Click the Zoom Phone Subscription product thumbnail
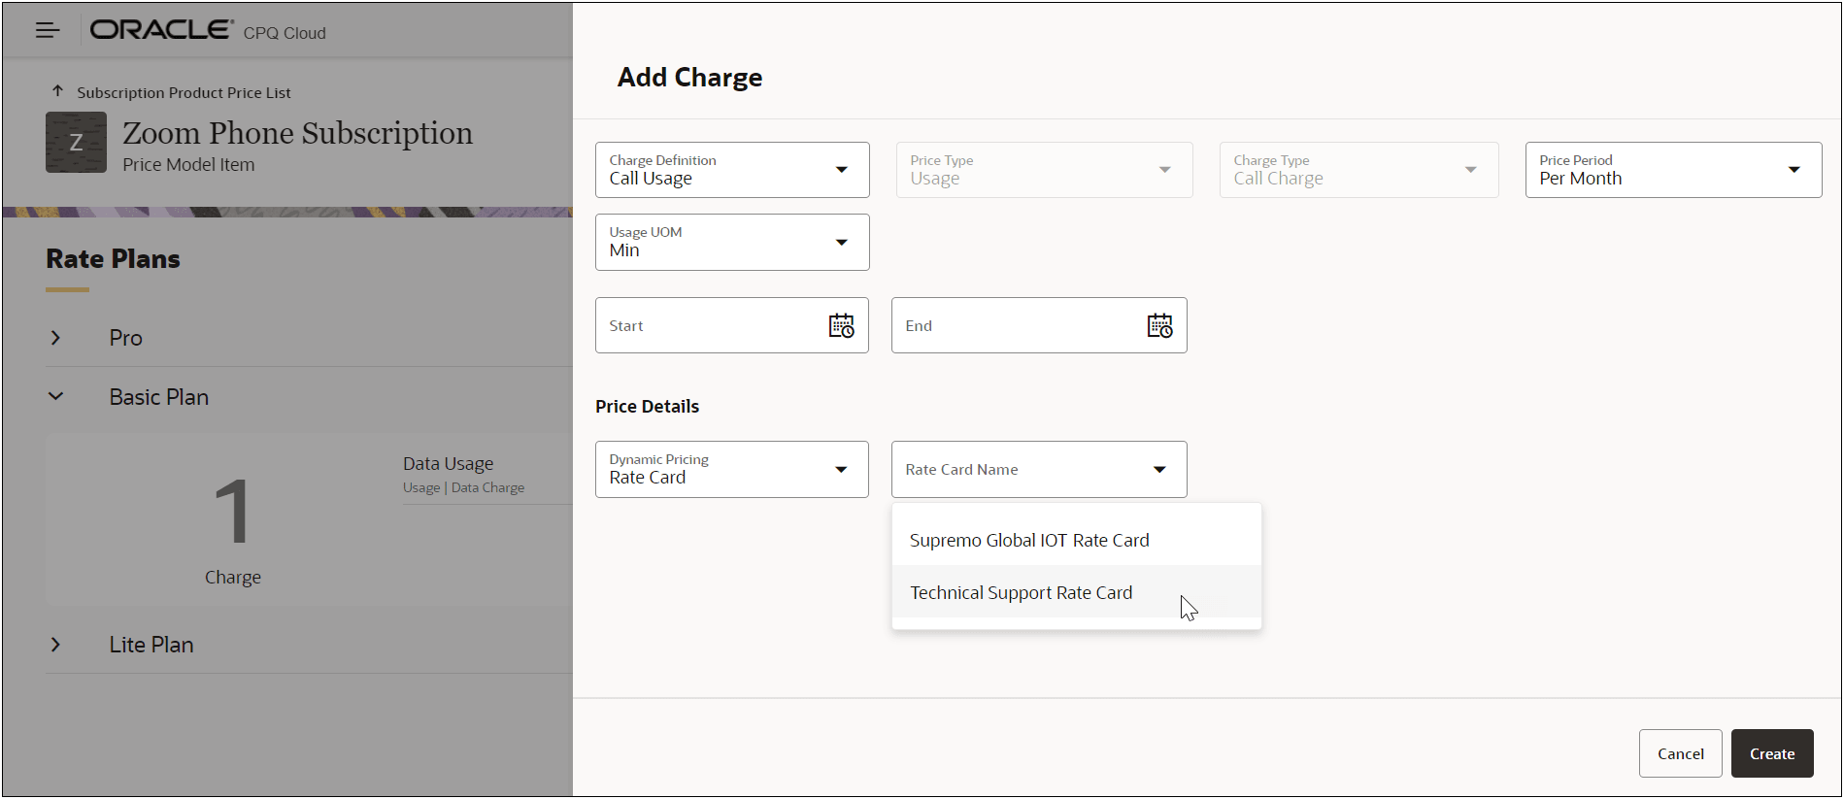Viewport: 1844px width, 799px height. (x=76, y=143)
